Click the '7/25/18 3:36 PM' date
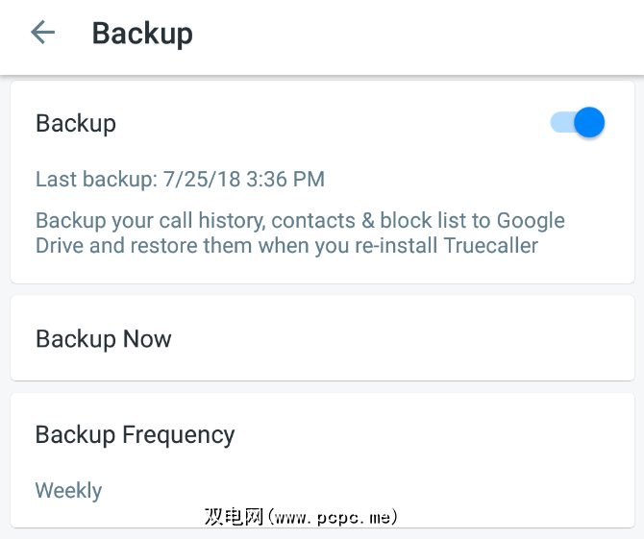The width and height of the screenshot is (644, 539). point(244,179)
